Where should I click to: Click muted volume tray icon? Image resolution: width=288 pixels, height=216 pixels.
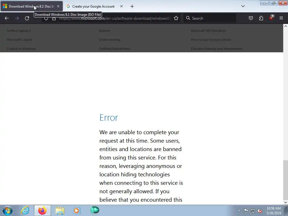point(260,211)
